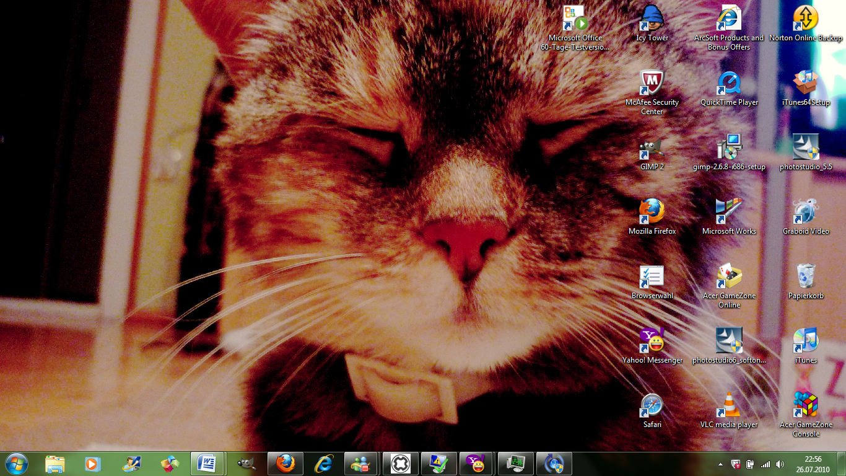
Task: Click the warning-and-checkmark monitor taskbar button
Action: (x=439, y=464)
